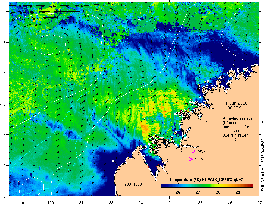The height and width of the screenshot is (205, 265).
Task: Select the '11-Jun-2006' date label
Action: pos(235,103)
